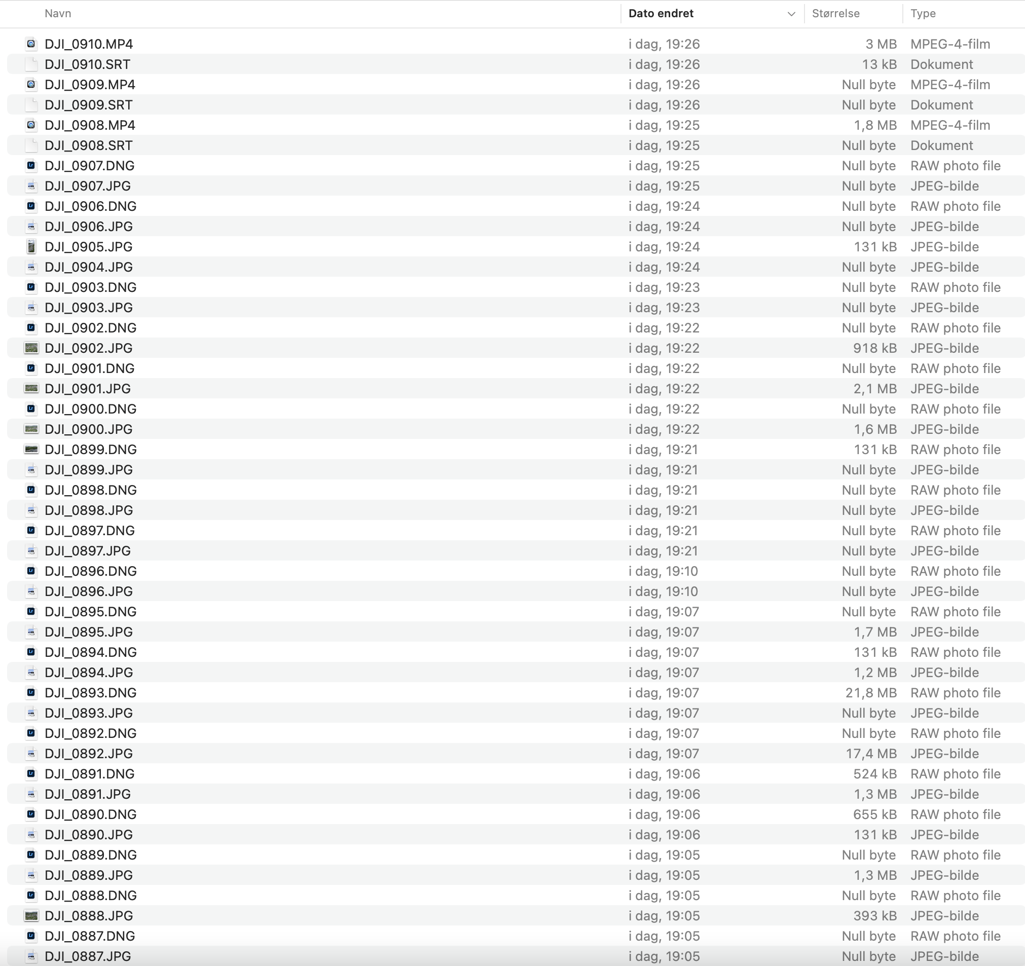This screenshot has width=1025, height=966.
Task: Select the file name DJI_0903.JPG
Action: (89, 308)
